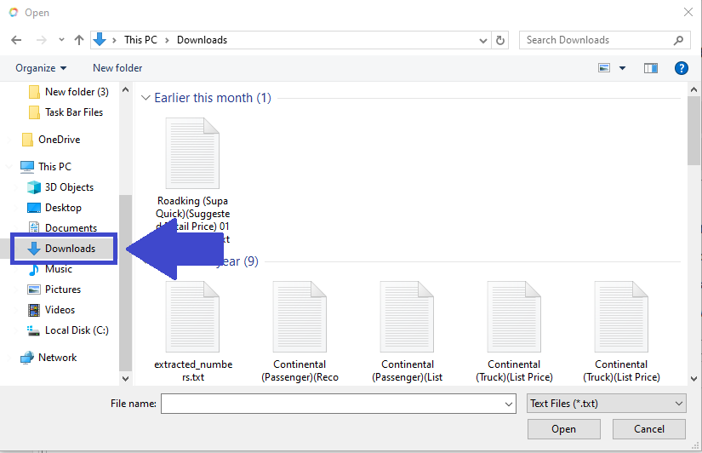Create a New folder

pos(117,68)
